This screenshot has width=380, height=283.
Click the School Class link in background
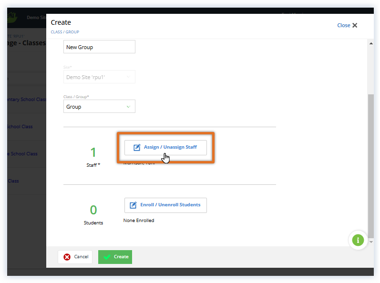coord(20,127)
